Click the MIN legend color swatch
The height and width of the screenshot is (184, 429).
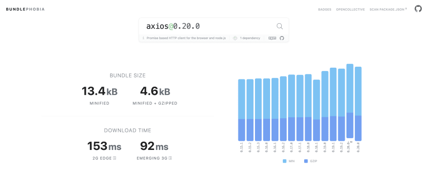pos(285,161)
